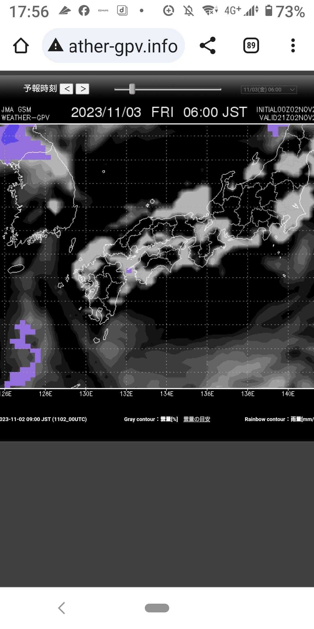Click the forecast time slider handle
Screen dimensions: 314x629
point(132,89)
